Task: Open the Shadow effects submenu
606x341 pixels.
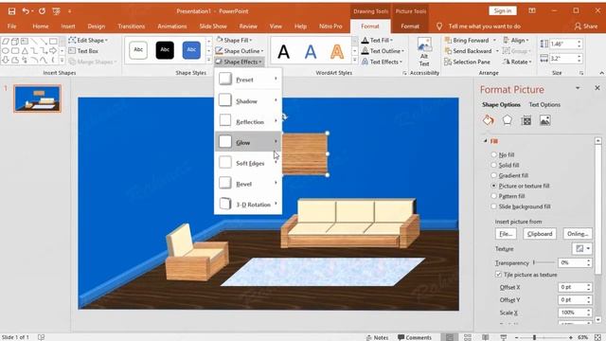Action: tap(248, 100)
